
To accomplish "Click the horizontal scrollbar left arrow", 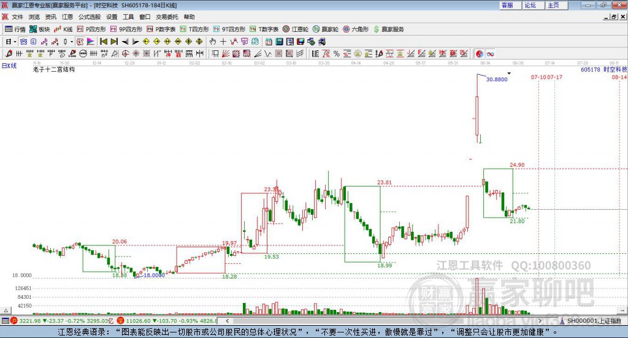I will click(x=227, y=321).
